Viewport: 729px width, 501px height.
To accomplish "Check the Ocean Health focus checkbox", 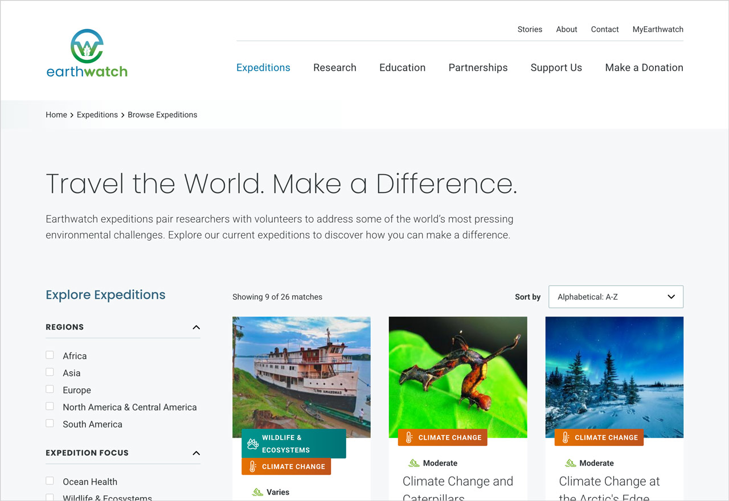I will click(x=50, y=481).
